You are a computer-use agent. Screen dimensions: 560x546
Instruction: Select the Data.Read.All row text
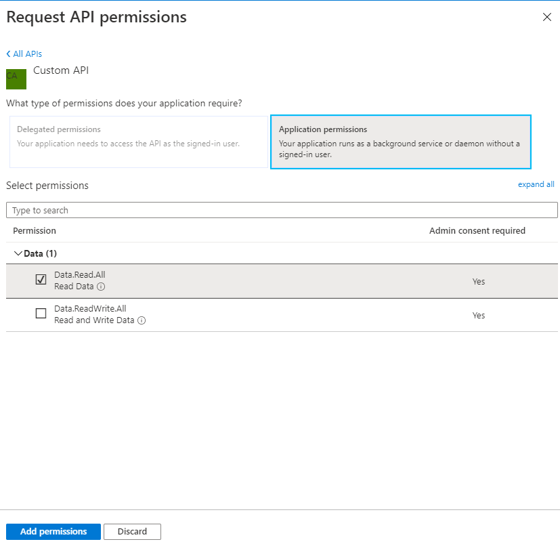click(x=80, y=275)
